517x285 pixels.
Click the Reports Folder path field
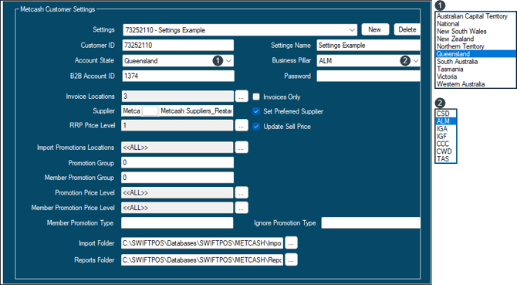click(x=202, y=260)
